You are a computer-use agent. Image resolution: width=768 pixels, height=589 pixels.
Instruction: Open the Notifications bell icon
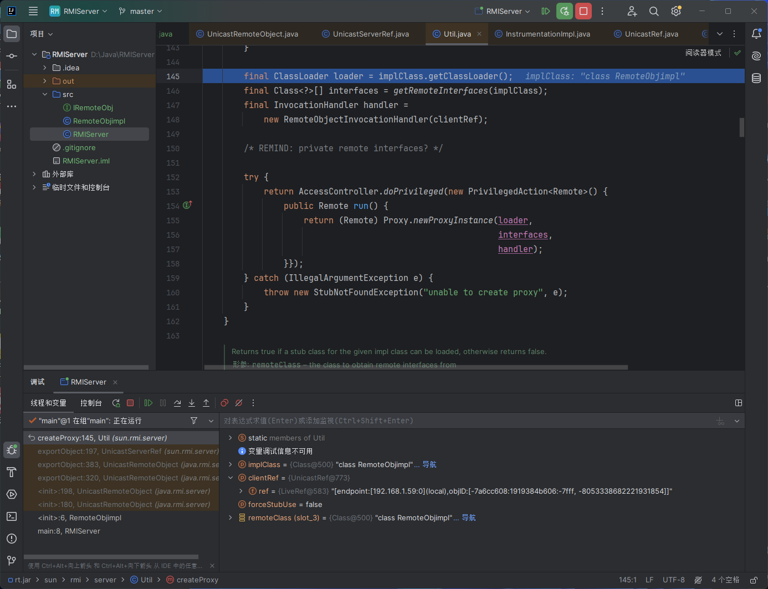tap(756, 34)
